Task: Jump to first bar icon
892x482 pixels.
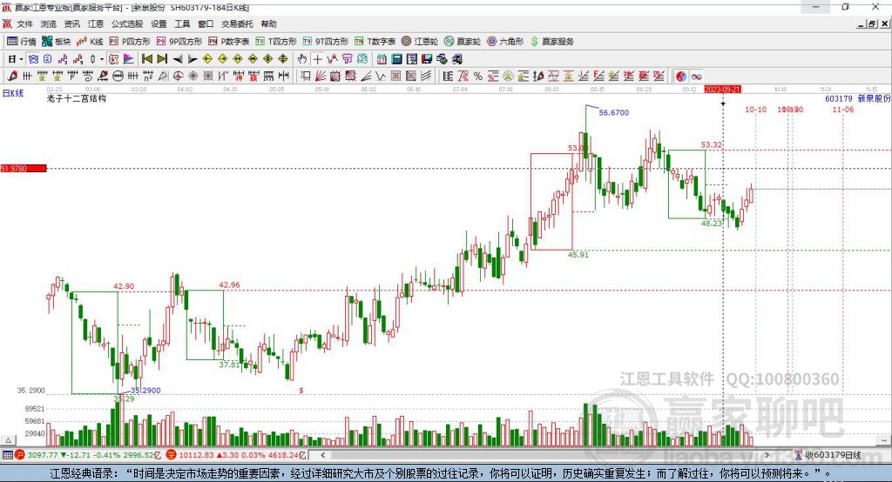Action: tap(146, 59)
